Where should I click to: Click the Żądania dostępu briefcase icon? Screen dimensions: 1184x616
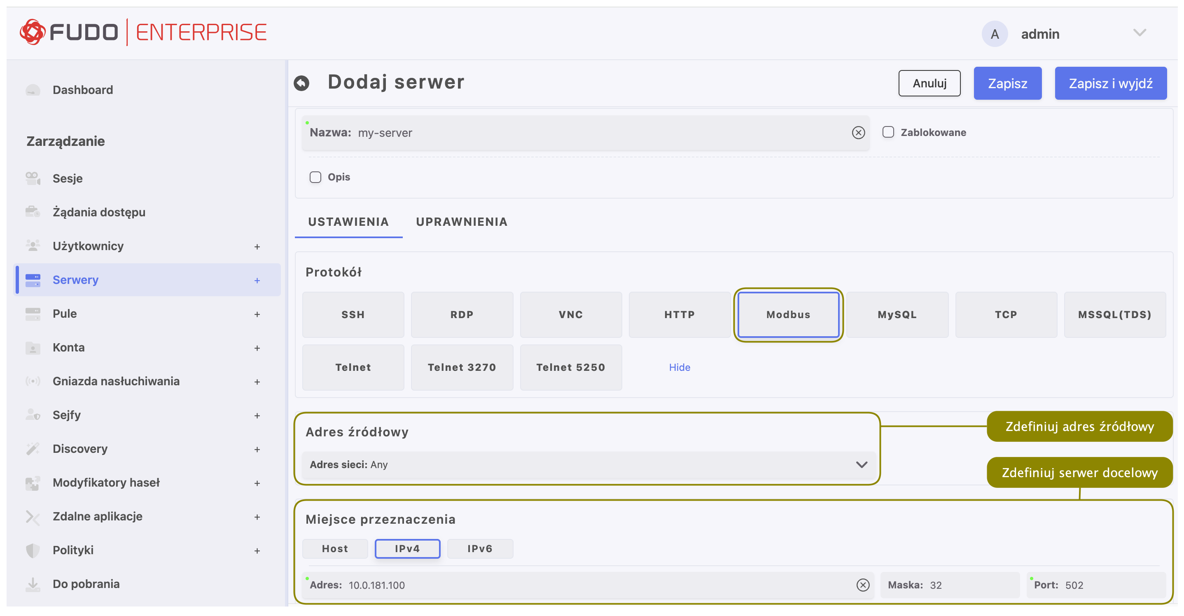[33, 212]
